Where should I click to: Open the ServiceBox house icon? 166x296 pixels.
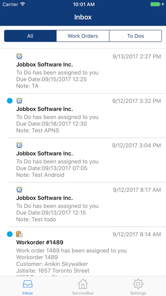pos(83,284)
